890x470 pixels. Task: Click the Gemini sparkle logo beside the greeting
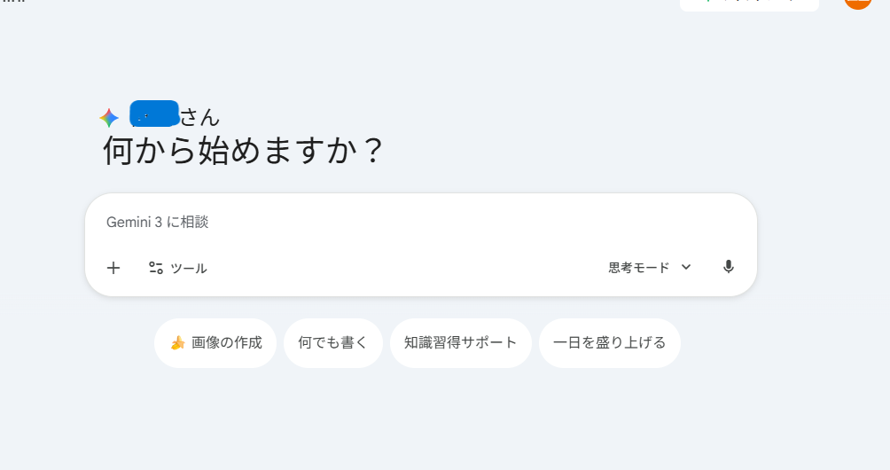coord(109,118)
